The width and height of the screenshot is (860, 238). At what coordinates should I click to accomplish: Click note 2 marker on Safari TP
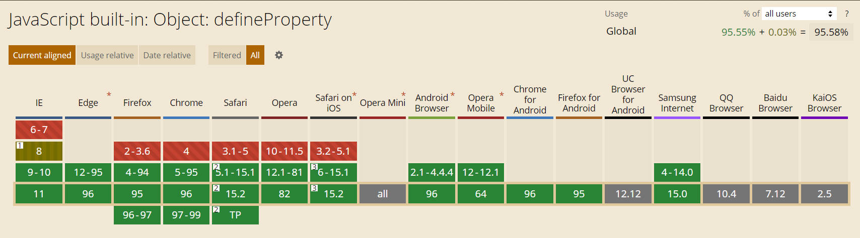pos(216,209)
